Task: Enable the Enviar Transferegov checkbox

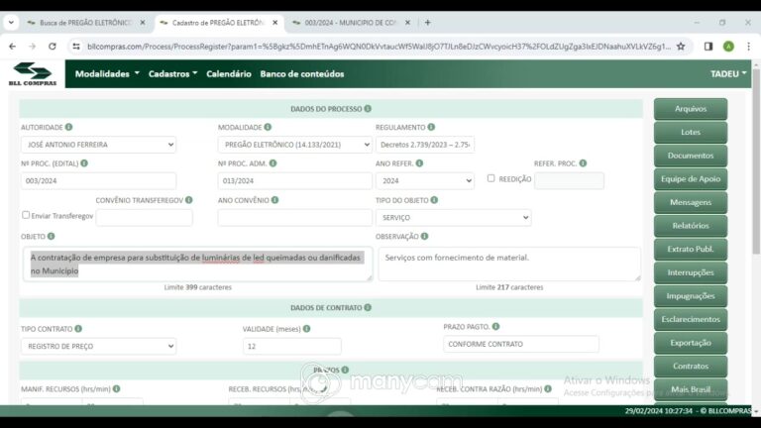Action: pos(26,215)
